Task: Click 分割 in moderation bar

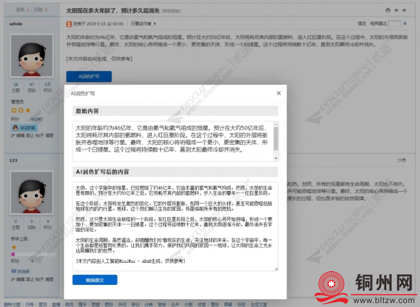Action: tap(188, 304)
